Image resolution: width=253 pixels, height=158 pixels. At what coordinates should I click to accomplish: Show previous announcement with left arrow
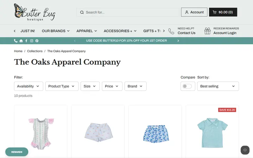[75, 41]
